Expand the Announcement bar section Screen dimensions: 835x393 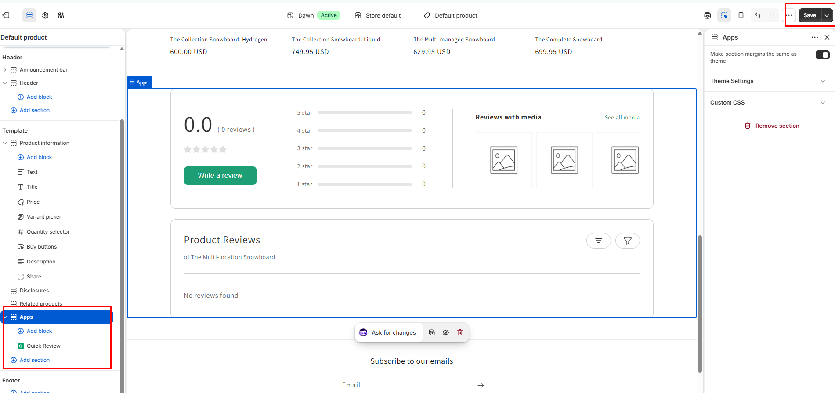point(5,70)
